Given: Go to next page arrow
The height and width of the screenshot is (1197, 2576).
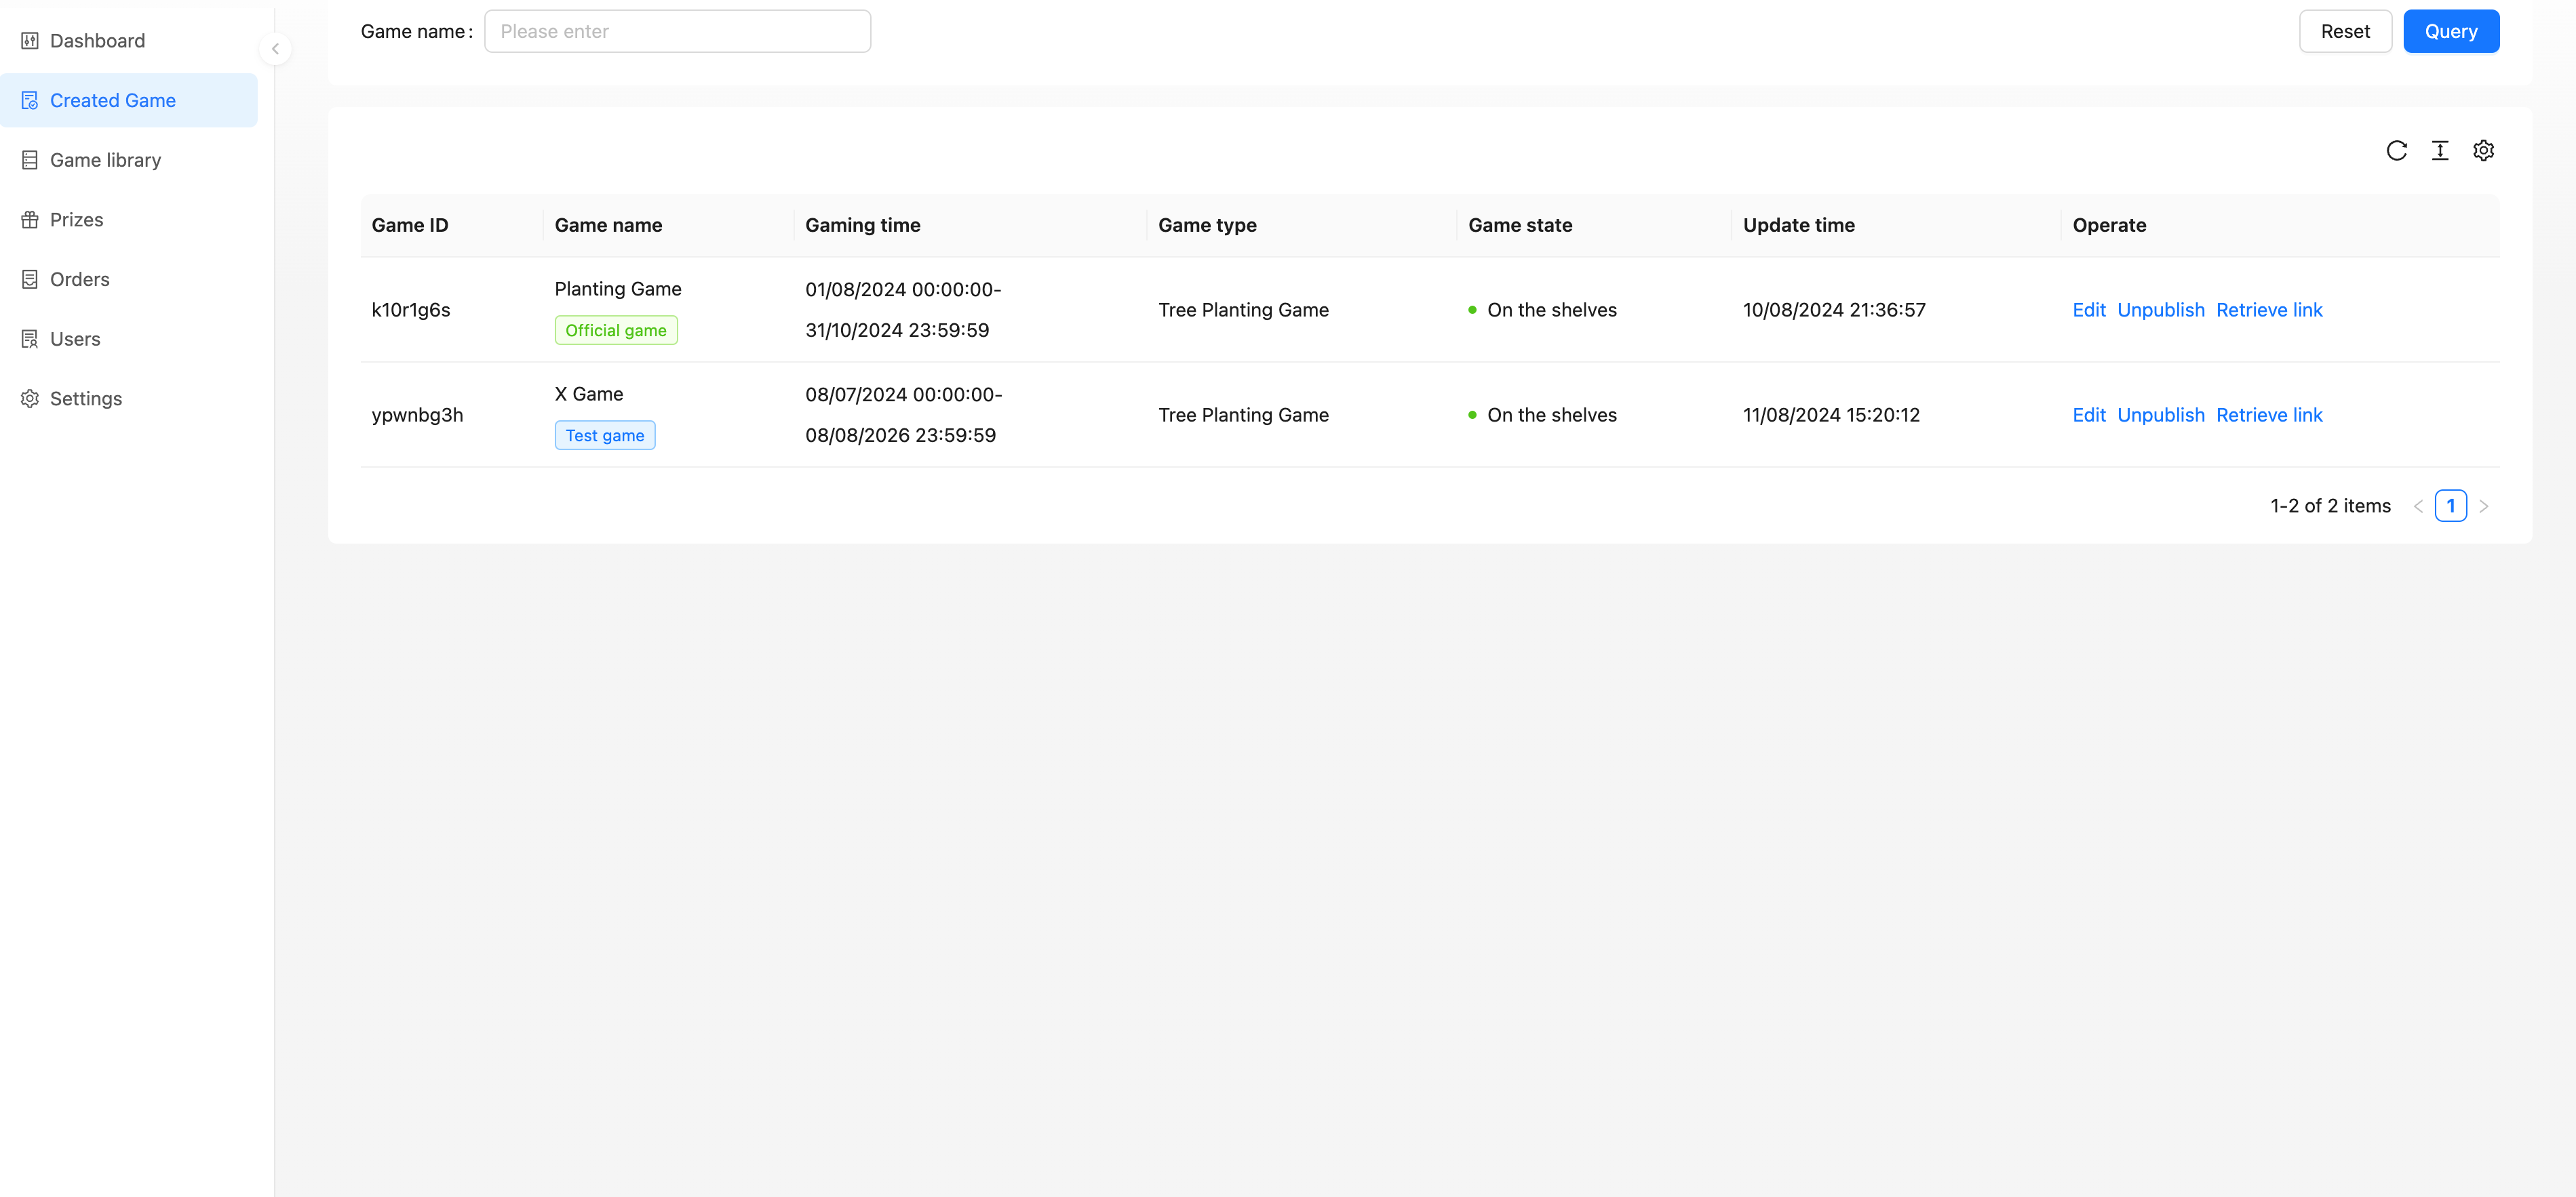Looking at the screenshot, I should [x=2483, y=506].
